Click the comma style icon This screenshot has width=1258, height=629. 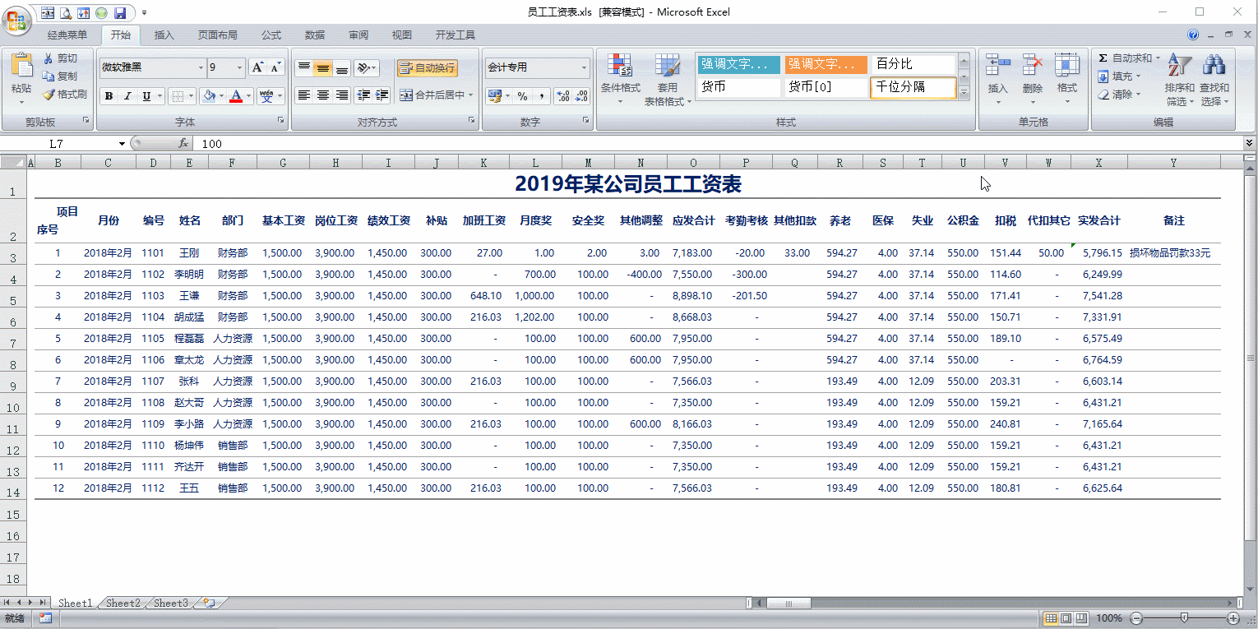(x=541, y=96)
